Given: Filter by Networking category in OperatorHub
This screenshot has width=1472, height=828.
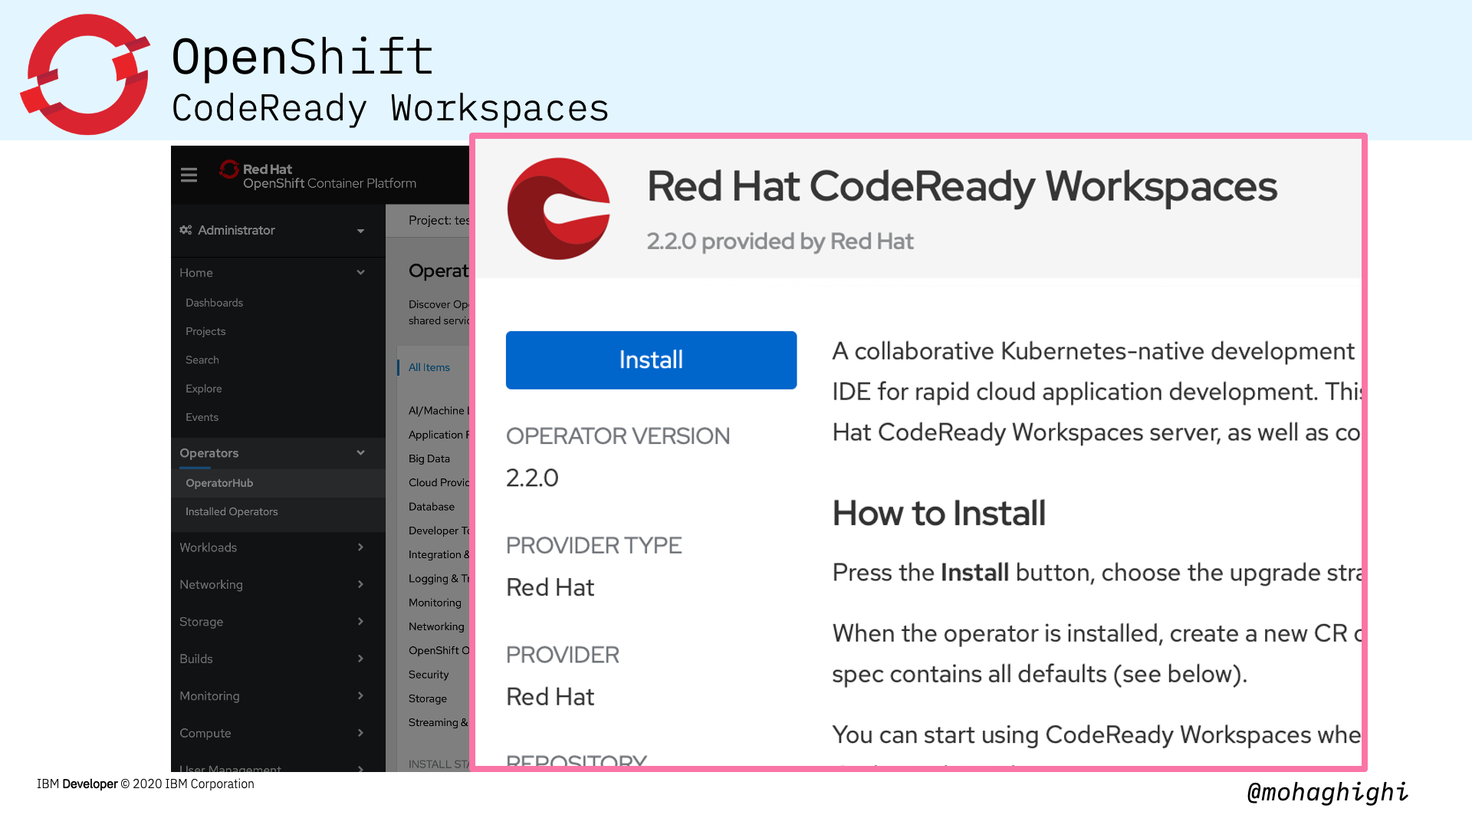Looking at the screenshot, I should coord(436,626).
